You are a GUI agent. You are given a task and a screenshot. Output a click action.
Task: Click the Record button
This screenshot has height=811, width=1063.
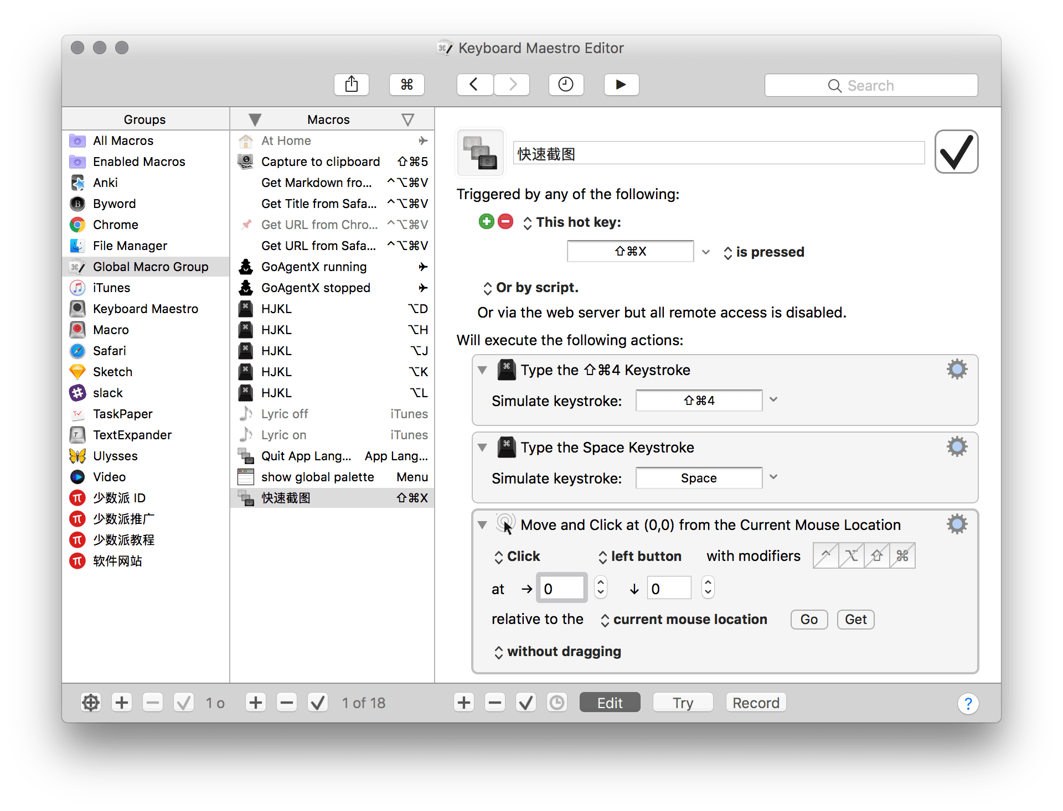[x=756, y=703]
